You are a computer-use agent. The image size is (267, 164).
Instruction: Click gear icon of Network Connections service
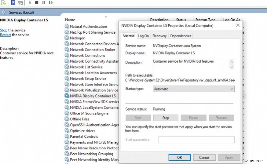(67, 55)
